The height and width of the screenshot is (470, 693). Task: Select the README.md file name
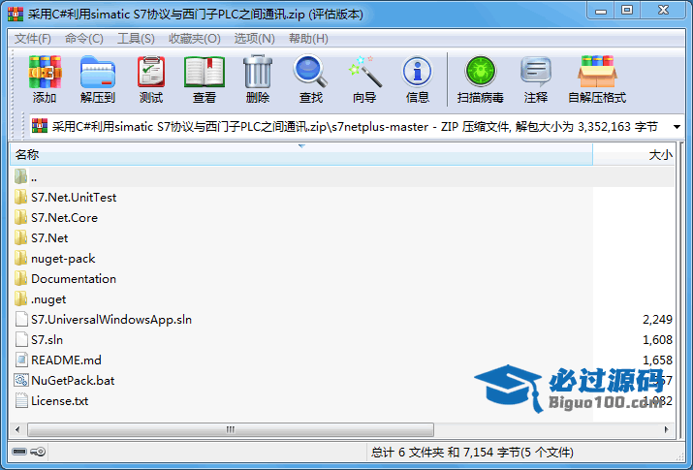66,360
